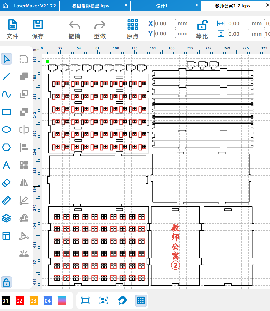This screenshot has height=311, width=270.
Task: Toggle the canvas grid display
Action: (141, 300)
